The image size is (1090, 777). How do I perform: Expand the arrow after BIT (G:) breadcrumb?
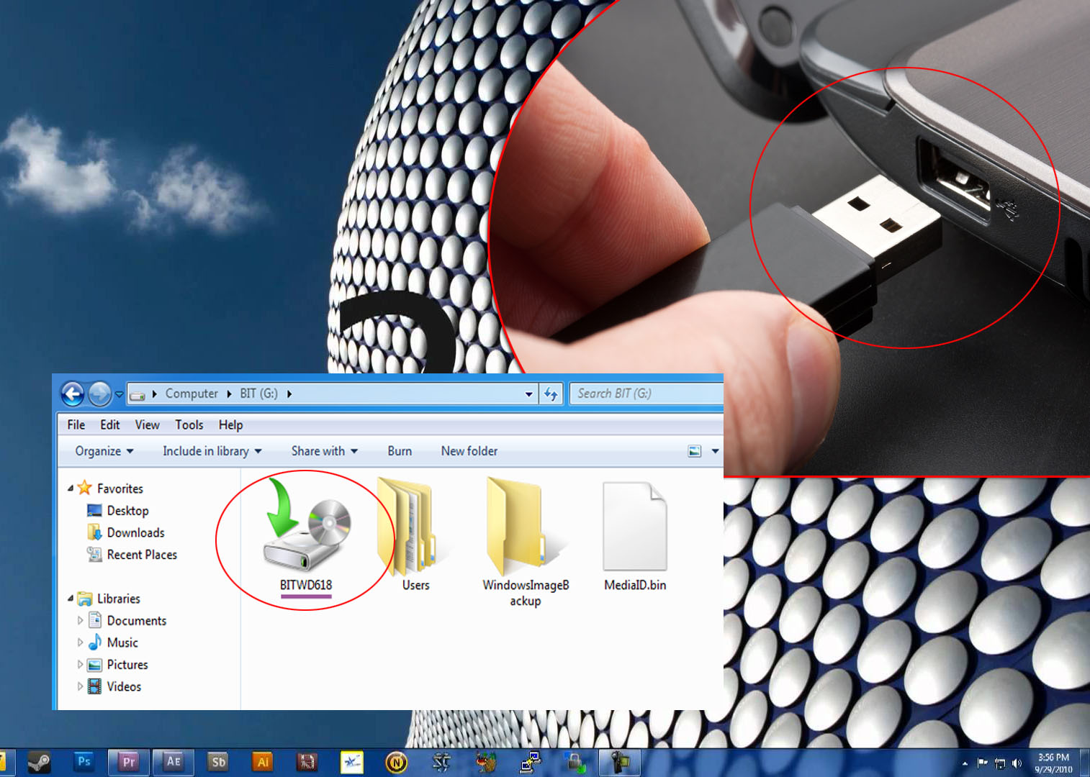(289, 394)
